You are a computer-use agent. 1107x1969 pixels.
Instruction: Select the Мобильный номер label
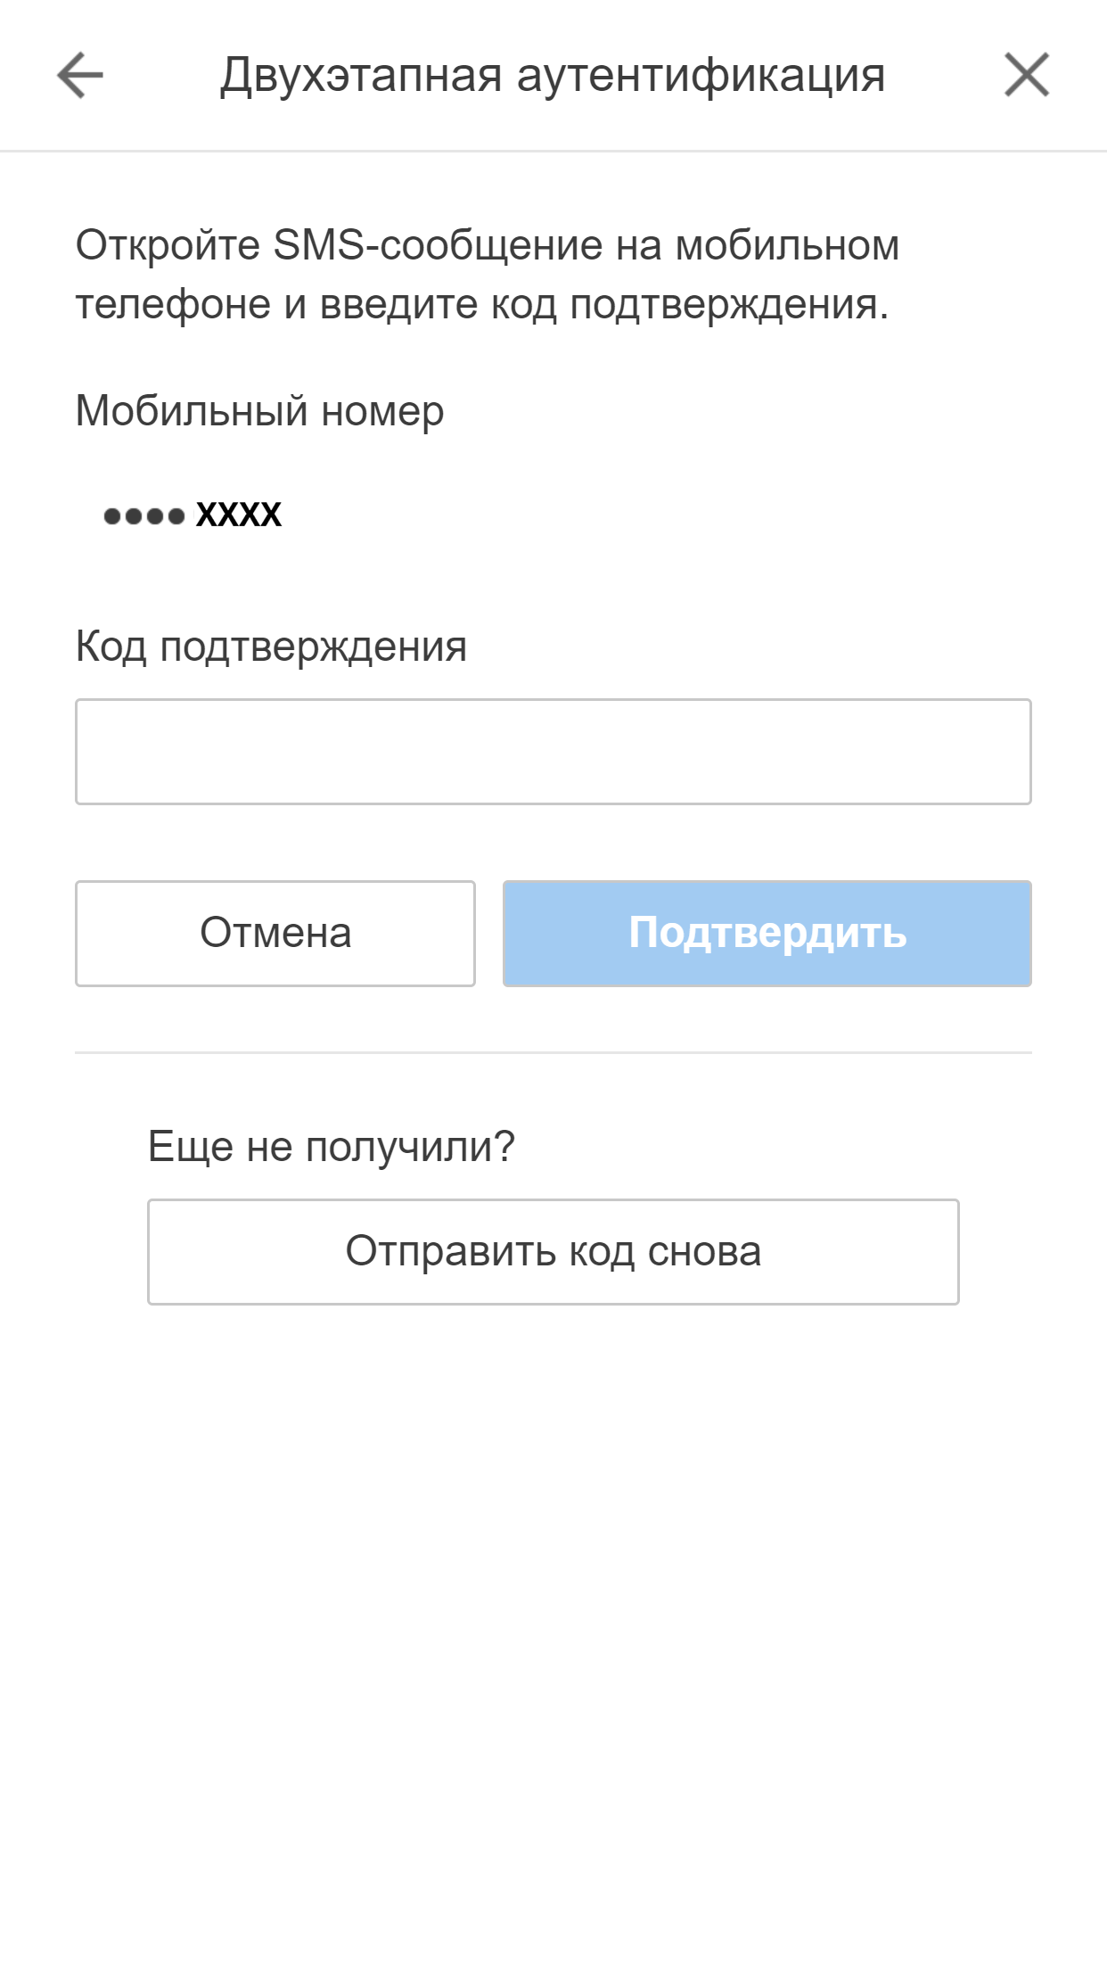pos(259,411)
